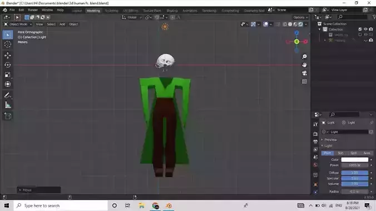This screenshot has height=211, width=376.
Task: Set light type to Area
Action: pos(367,153)
